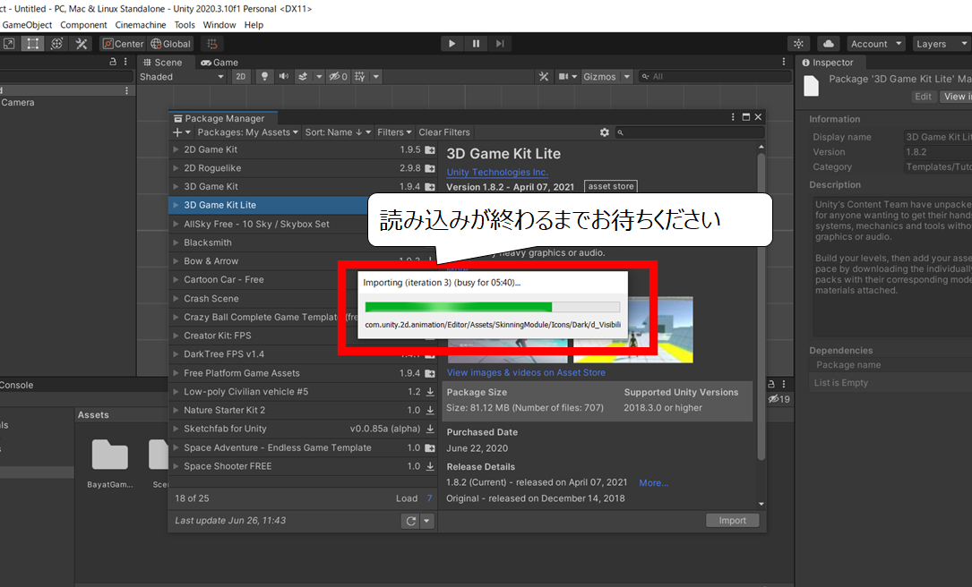Open the refresh options dropdown arrow
The image size is (972, 587).
[x=426, y=522]
